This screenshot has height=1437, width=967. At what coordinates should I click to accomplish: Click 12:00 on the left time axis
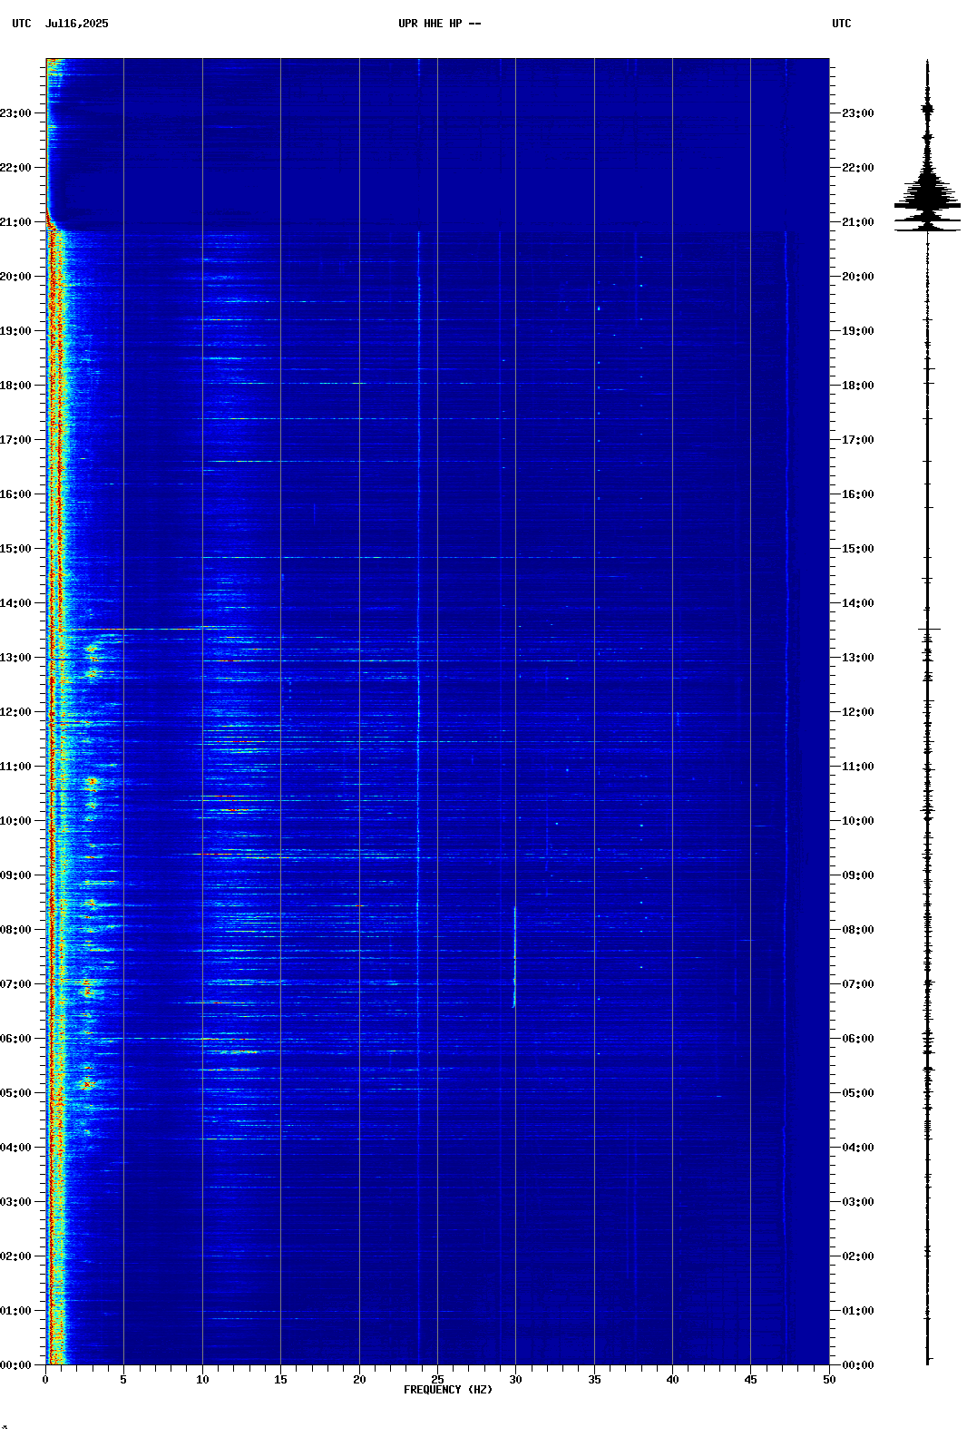pos(15,712)
